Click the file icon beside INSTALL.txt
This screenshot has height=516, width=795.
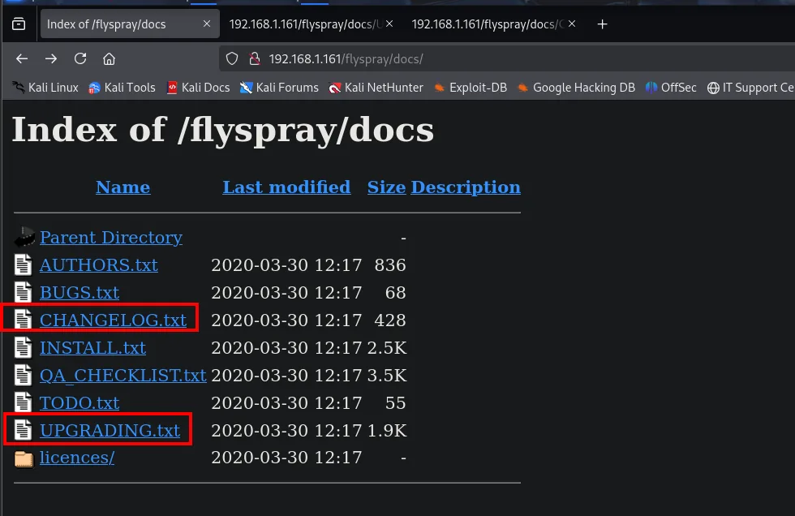click(24, 348)
